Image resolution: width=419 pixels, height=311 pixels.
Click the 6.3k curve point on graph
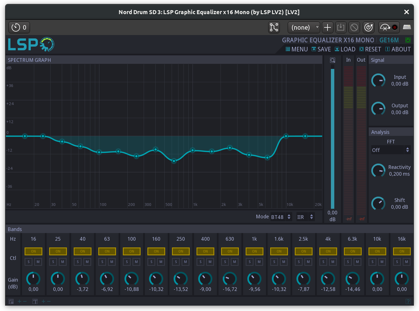[267, 158]
